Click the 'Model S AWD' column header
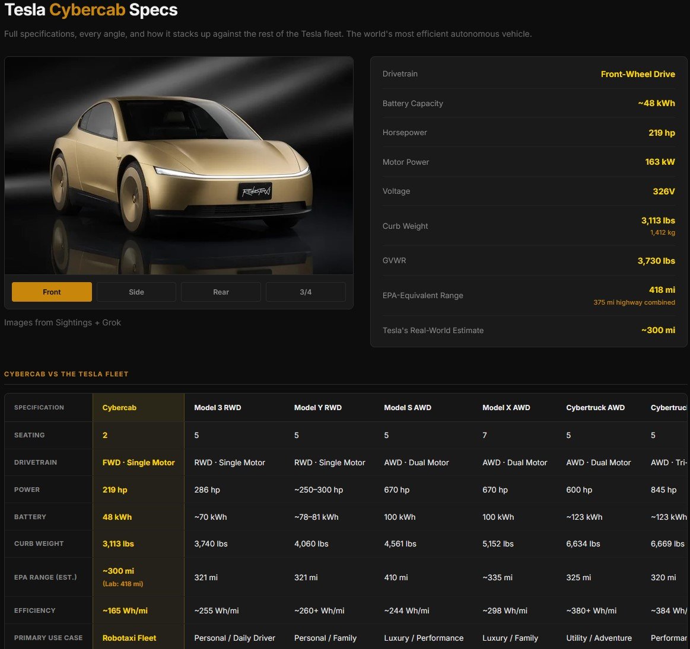Image resolution: width=690 pixels, height=649 pixels. pyautogui.click(x=408, y=408)
